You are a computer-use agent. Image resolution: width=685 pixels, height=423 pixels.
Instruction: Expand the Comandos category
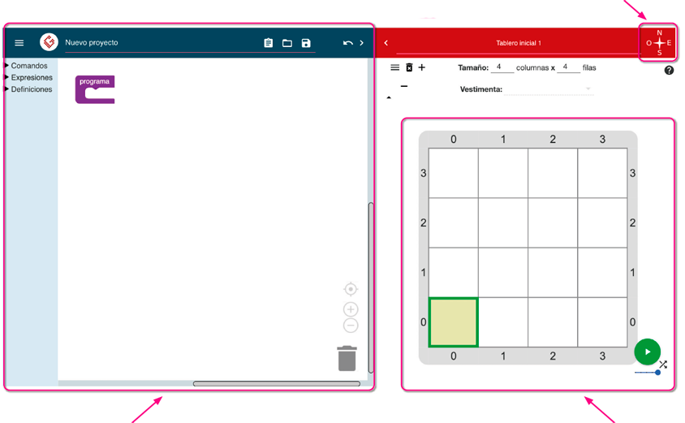click(28, 66)
